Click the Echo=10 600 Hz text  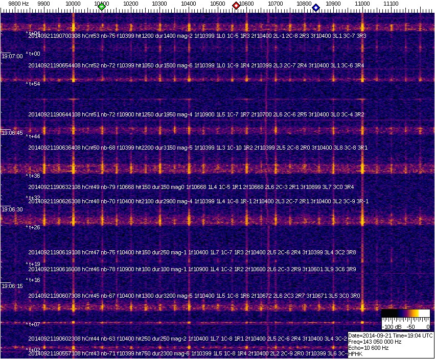368,348
